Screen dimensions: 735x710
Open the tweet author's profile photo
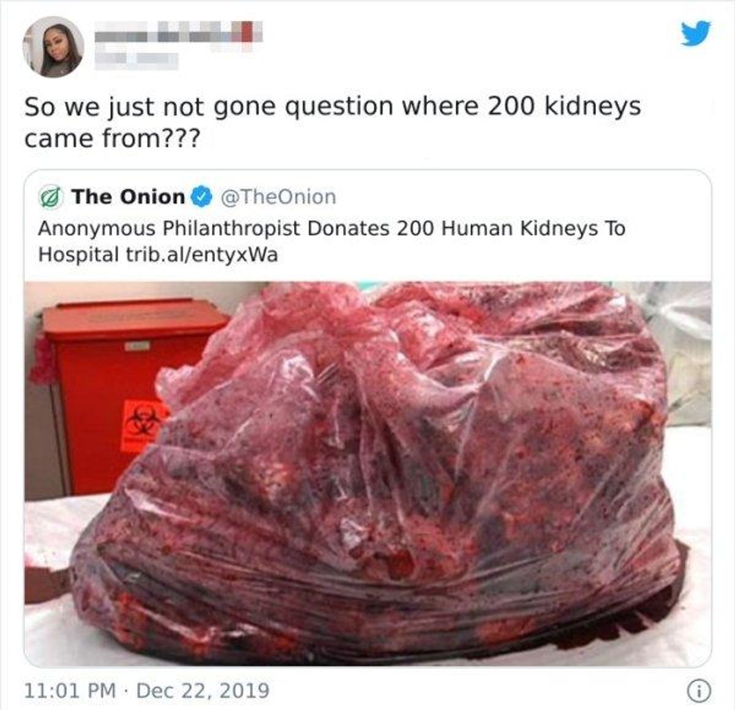(53, 47)
